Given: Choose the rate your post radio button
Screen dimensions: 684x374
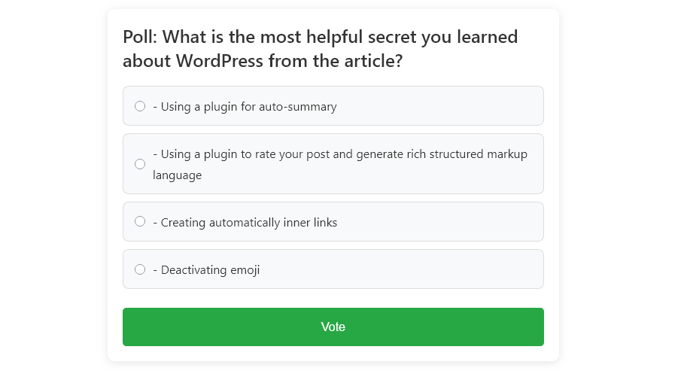Looking at the screenshot, I should click(140, 164).
